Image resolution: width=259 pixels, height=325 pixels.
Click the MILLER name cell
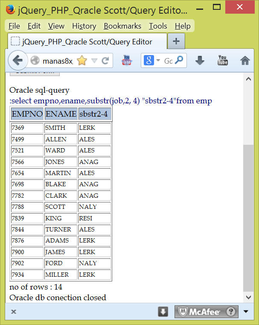tap(61, 275)
